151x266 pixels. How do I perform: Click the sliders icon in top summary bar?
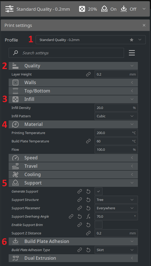click(x=9, y=9)
